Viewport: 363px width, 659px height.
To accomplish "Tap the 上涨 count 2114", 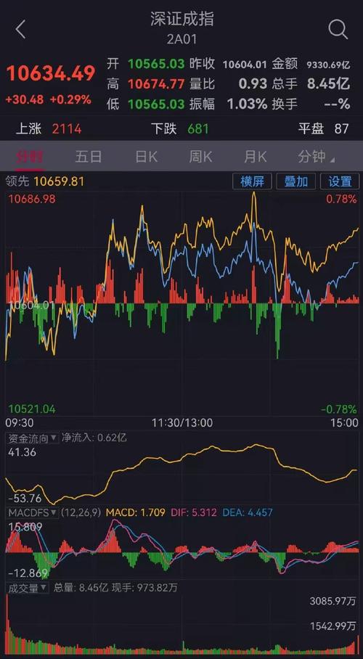I will point(67,128).
